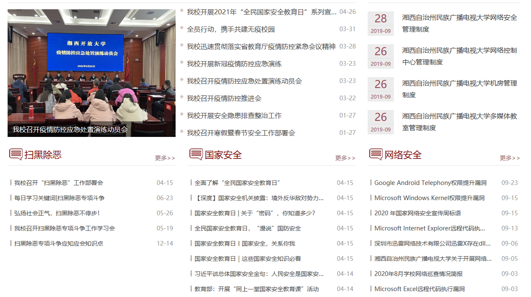The width and height of the screenshot is (531, 297).
Task: Open 扫黑除恶专项斗争应知应会知识点
Action: [x=59, y=243]
